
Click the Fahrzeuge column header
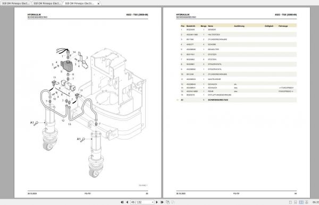283,26
